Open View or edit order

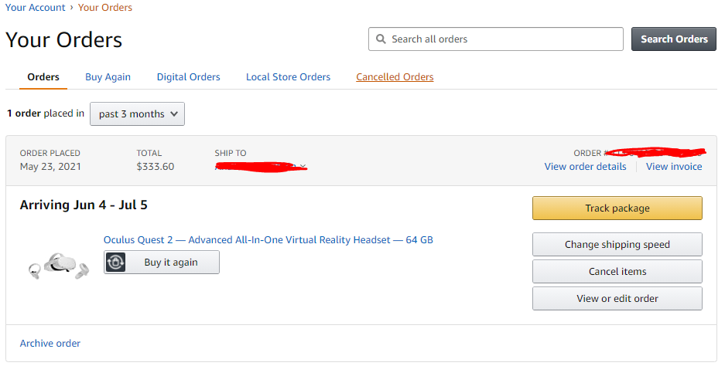tap(617, 299)
